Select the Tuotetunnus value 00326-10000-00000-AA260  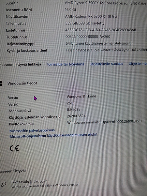88,36
